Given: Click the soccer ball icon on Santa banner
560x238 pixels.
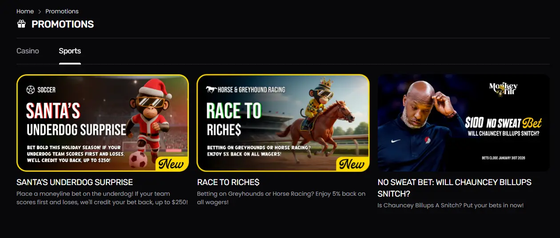Looking at the screenshot, I should tap(30, 90).
